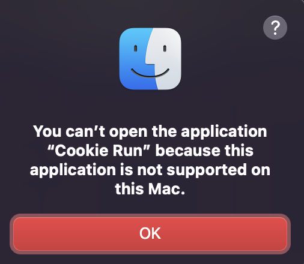Click the word "application" in third line
The image size is (304, 264).
(x=73, y=170)
